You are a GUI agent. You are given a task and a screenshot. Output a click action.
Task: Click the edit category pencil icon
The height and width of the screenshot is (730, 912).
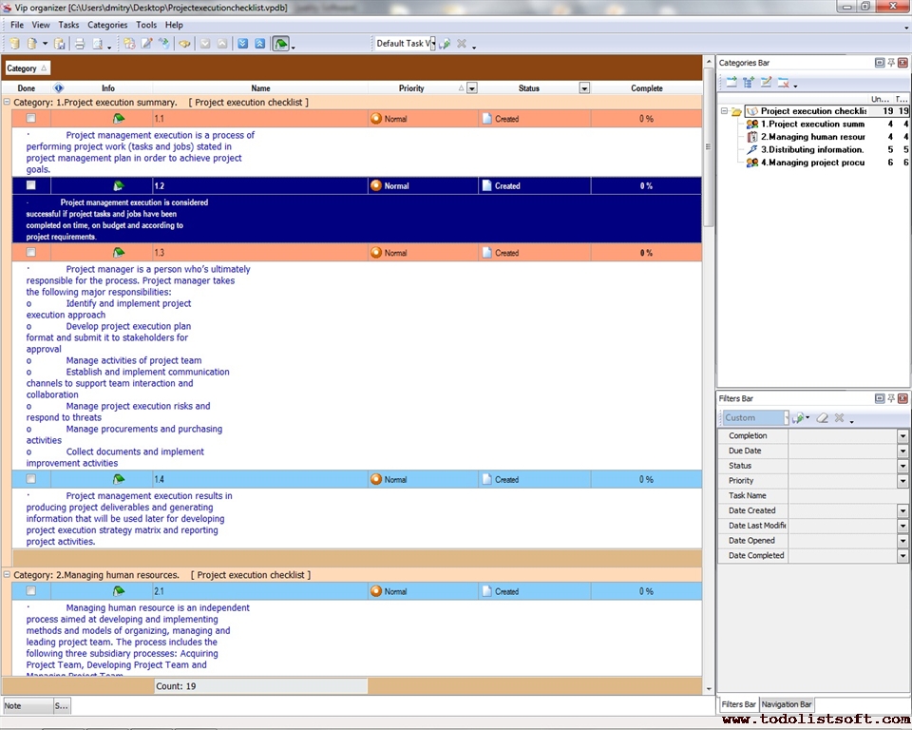coord(766,84)
